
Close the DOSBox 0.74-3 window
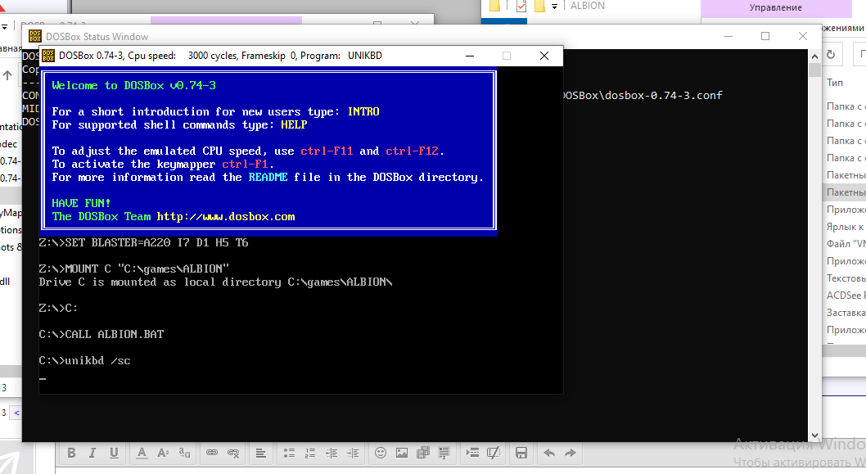544,56
